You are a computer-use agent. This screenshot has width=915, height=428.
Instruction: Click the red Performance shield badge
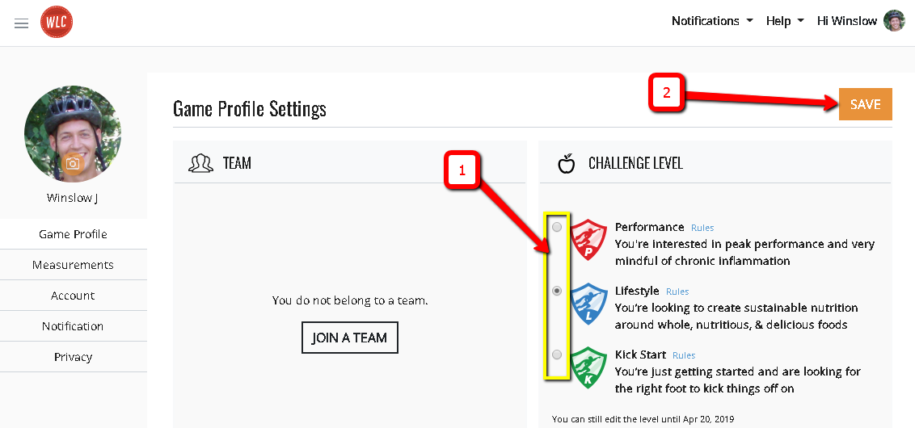(588, 240)
